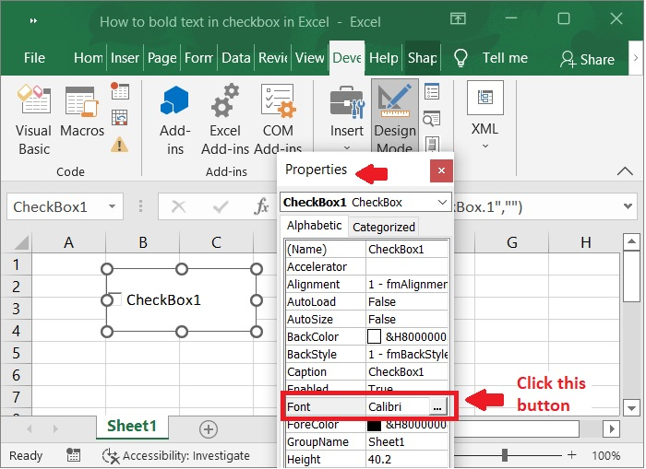The height and width of the screenshot is (469, 646).
Task: Switch to the Home tab
Action: (x=89, y=58)
